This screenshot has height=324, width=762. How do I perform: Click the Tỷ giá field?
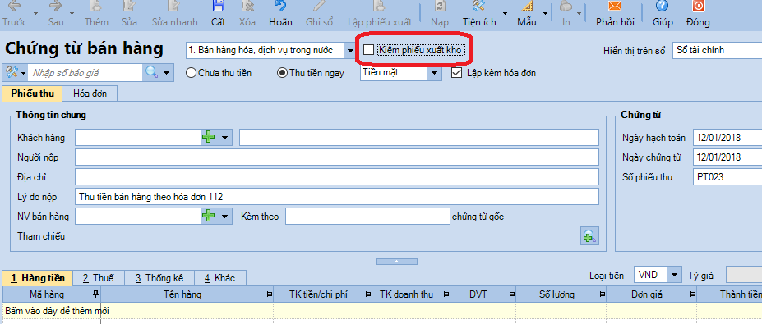744,275
